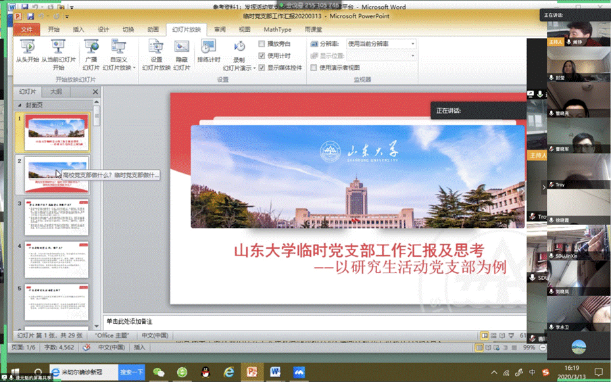Select slide 3 thumbnail in the slide panel

57,217
